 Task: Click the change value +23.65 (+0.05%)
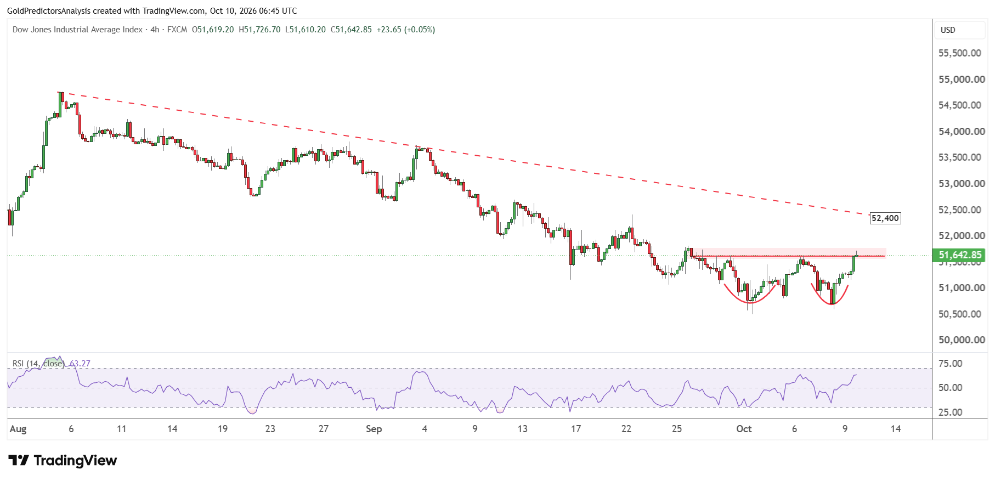point(406,30)
